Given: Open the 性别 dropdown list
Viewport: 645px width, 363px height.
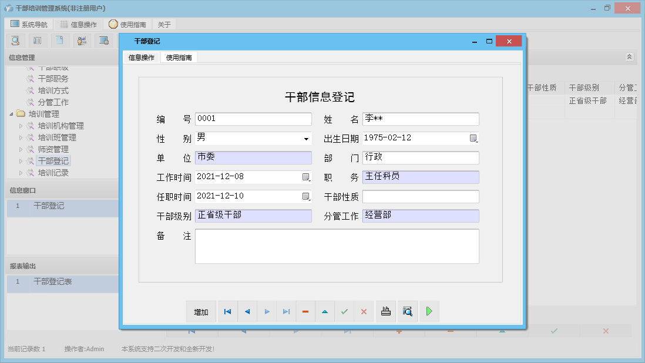Looking at the screenshot, I should [x=306, y=139].
